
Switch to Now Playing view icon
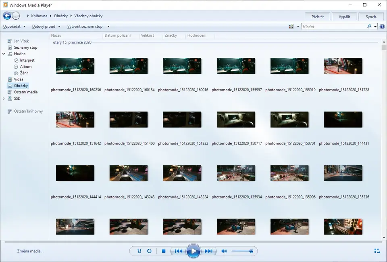pyautogui.click(x=377, y=251)
